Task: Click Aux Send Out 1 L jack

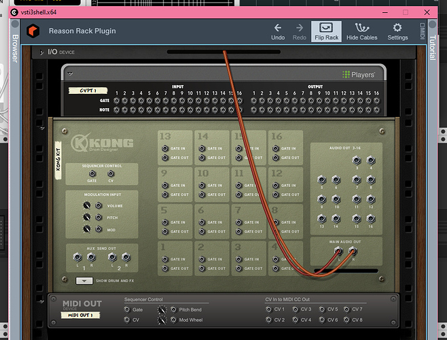Action: [x=77, y=257]
